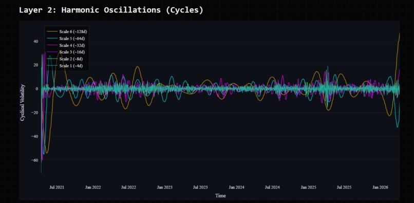Click the '20' y-axis tick label
The width and height of the screenshot is (414, 203).
pyautogui.click(x=35, y=65)
